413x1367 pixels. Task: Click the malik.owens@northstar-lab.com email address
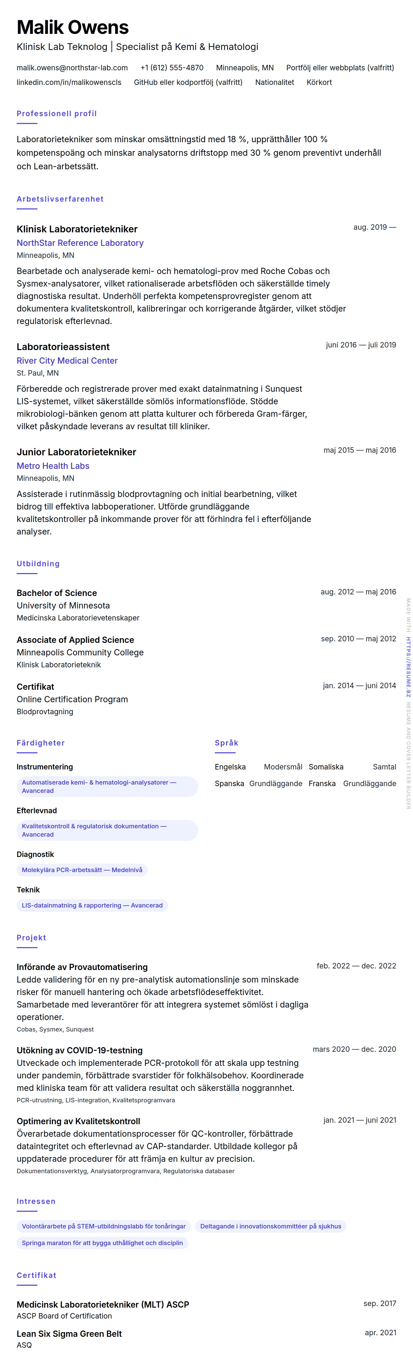pyautogui.click(x=72, y=68)
